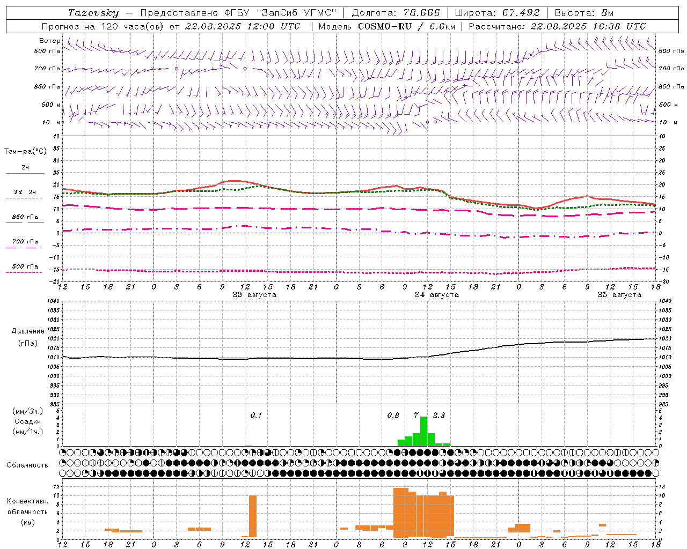Click the "24 августа" date label
This screenshot has width=687, height=549.
click(437, 295)
